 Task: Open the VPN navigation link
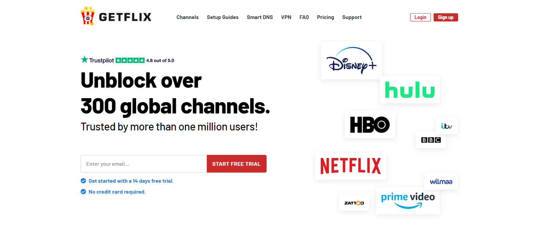tap(286, 17)
